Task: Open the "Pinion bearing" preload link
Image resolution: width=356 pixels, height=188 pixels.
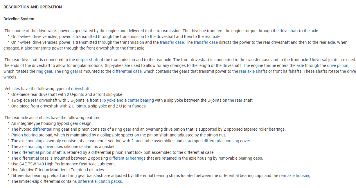Action: pyautogui.click(x=24, y=135)
